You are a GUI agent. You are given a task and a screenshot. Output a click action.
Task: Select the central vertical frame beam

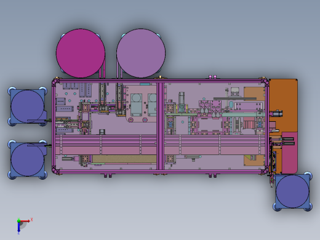click(x=160, y=126)
